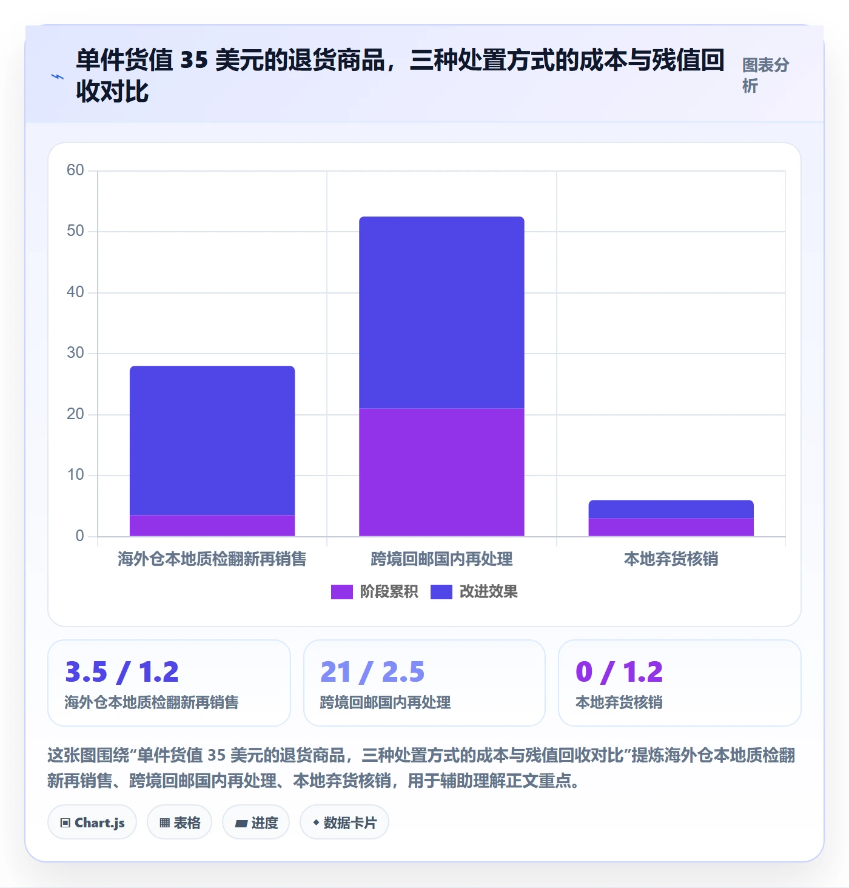
Task: Click blue bar segment for 本地弃货核销
Action: click(x=671, y=509)
